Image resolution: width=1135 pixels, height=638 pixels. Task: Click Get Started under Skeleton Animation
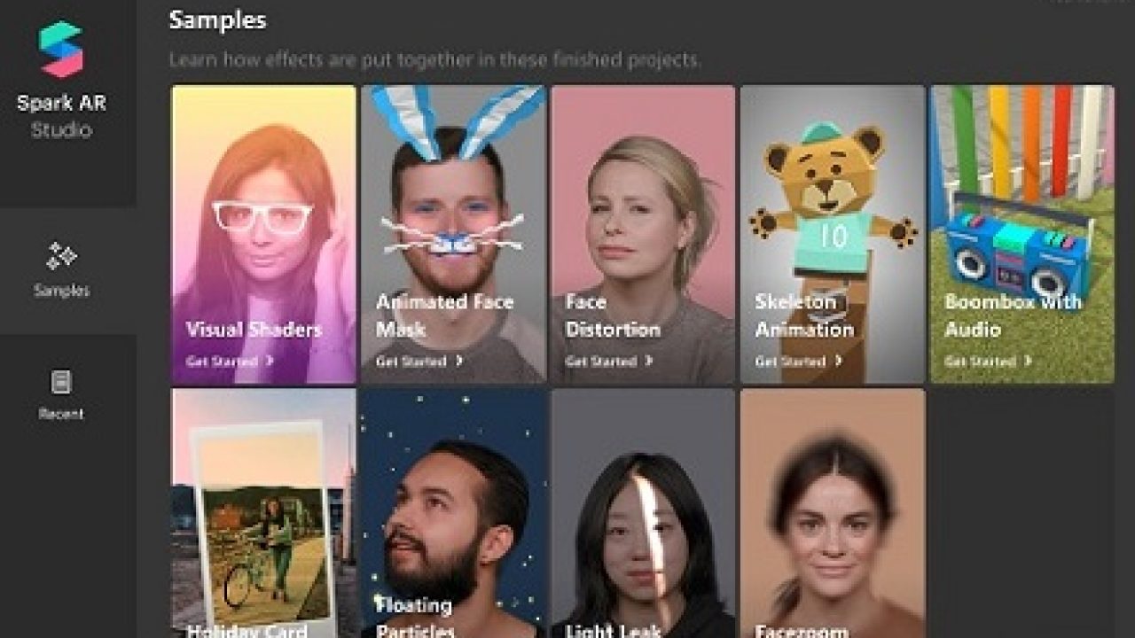791,362
